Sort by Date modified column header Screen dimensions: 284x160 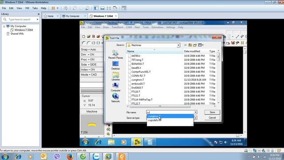pyautogui.click(x=195, y=52)
